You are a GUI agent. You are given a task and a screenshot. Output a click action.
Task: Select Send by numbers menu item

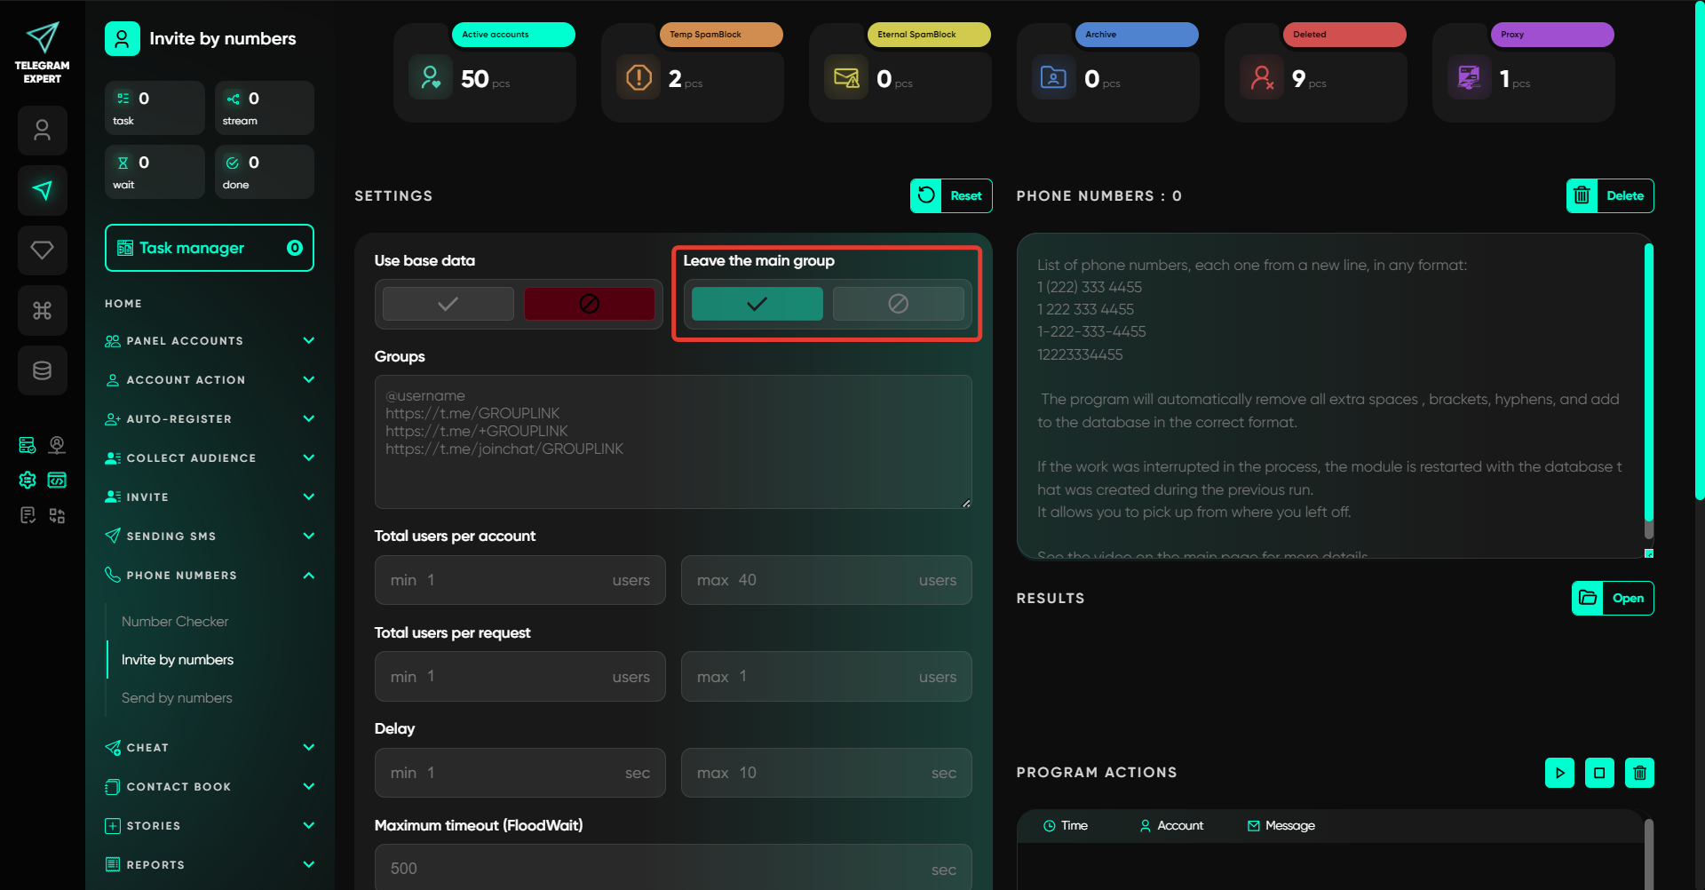[177, 698]
